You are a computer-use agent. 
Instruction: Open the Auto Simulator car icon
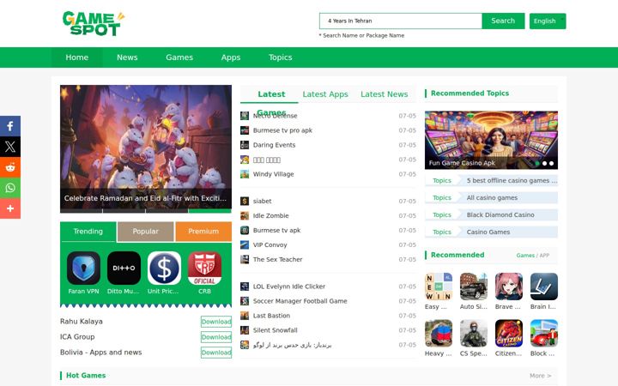click(474, 286)
